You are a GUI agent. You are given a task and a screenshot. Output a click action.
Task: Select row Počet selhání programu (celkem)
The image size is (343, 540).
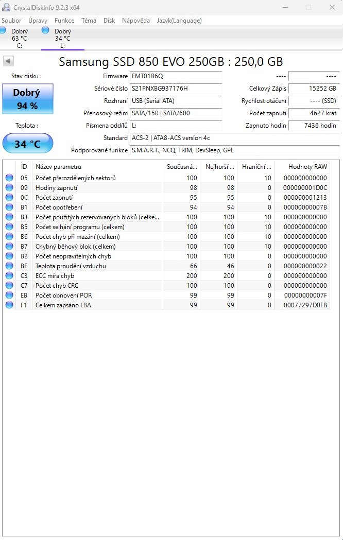tap(166, 227)
